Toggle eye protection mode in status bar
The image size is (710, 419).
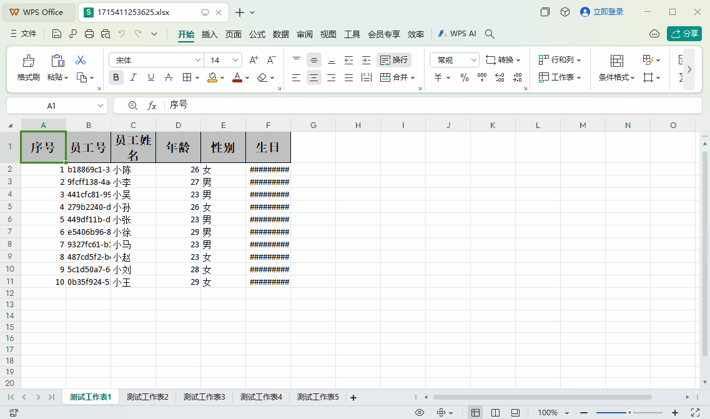[420, 413]
